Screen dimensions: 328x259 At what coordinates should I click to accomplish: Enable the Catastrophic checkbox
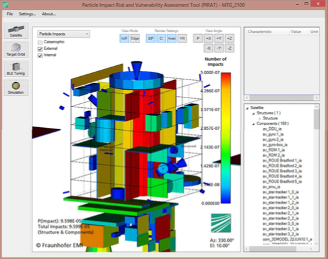(40, 42)
